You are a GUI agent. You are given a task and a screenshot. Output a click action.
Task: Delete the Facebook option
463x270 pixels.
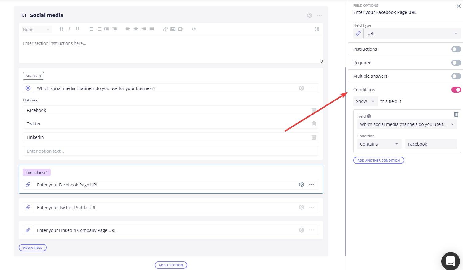click(314, 110)
